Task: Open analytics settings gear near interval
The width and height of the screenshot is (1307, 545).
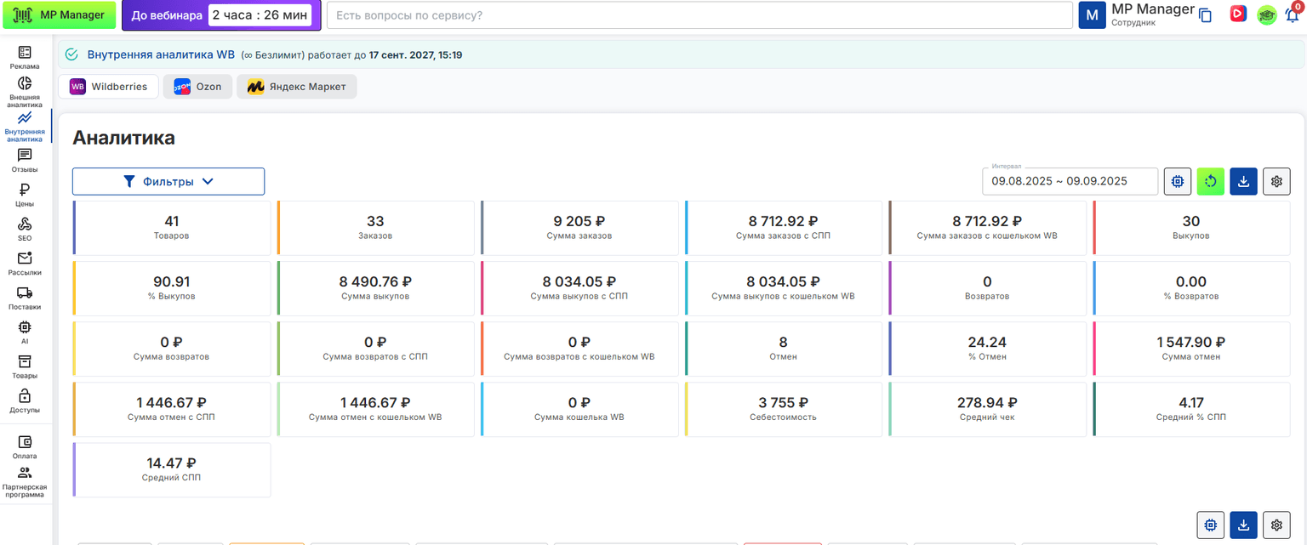Action: 1276,181
